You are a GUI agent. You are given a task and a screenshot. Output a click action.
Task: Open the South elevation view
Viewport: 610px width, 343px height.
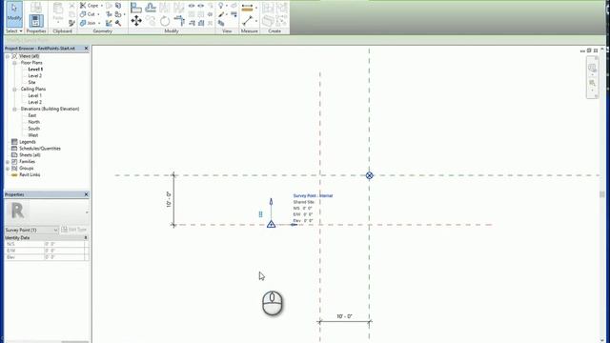coord(33,129)
